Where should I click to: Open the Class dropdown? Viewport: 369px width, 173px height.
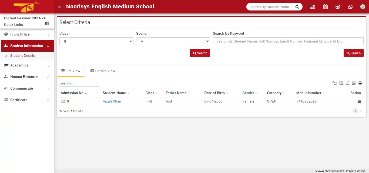(96, 41)
